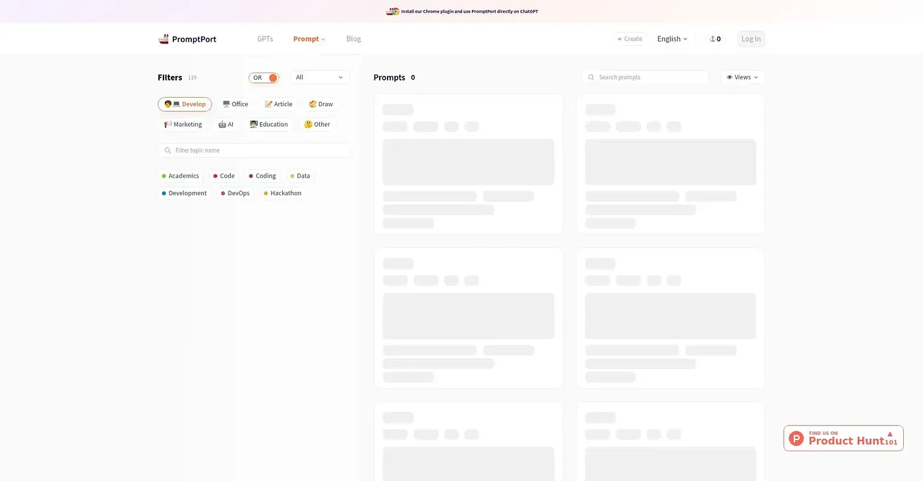The width and height of the screenshot is (923, 481).
Task: Click the Product Hunt badge
Action: pos(843,438)
